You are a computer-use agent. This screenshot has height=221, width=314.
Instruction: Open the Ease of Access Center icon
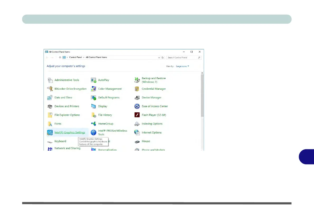point(137,106)
